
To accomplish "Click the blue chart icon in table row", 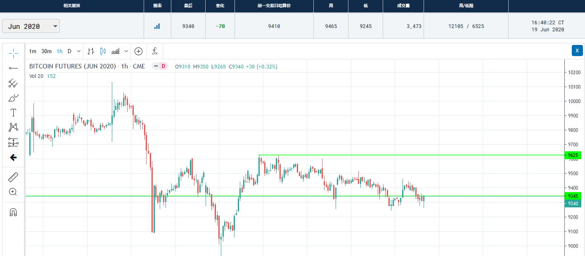I will (157, 26).
